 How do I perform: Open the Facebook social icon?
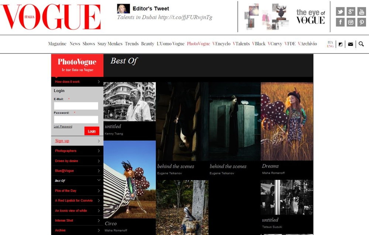tap(340, 22)
